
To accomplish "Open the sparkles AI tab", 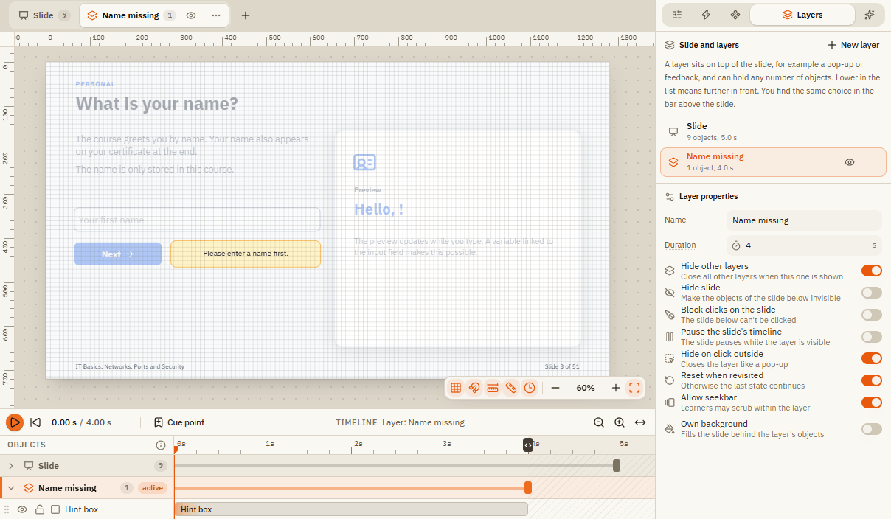I will point(870,15).
